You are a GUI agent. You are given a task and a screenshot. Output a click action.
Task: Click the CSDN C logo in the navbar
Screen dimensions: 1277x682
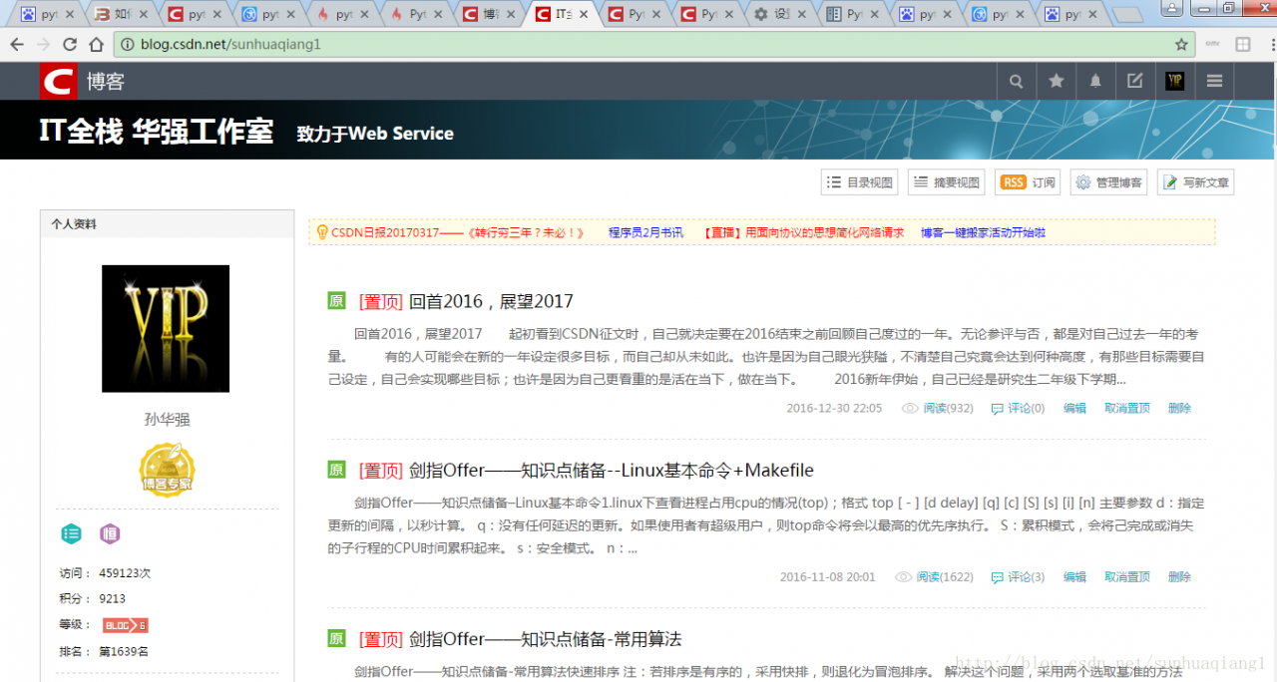[x=58, y=81]
